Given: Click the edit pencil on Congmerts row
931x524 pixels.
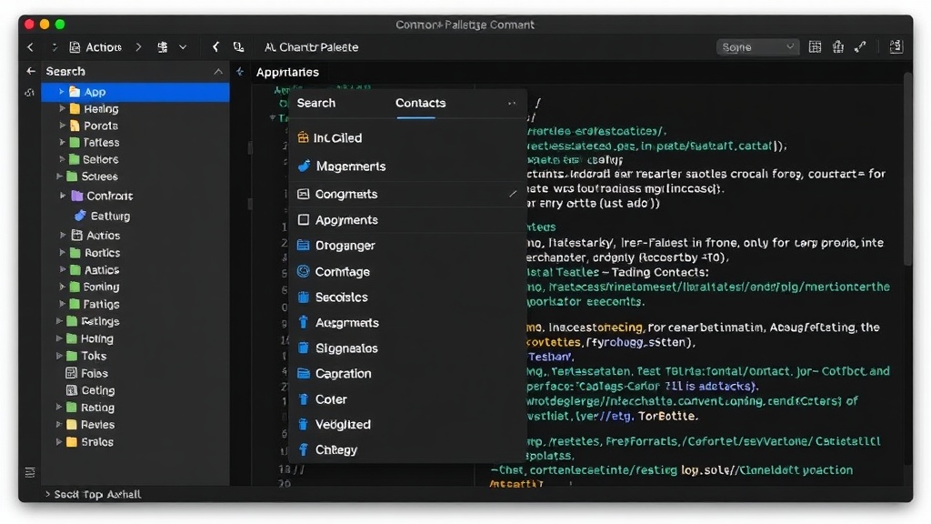Looking at the screenshot, I should pos(513,194).
